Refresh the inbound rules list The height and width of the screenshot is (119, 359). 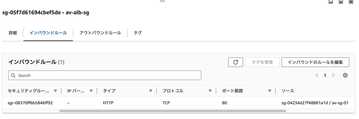click(x=235, y=62)
